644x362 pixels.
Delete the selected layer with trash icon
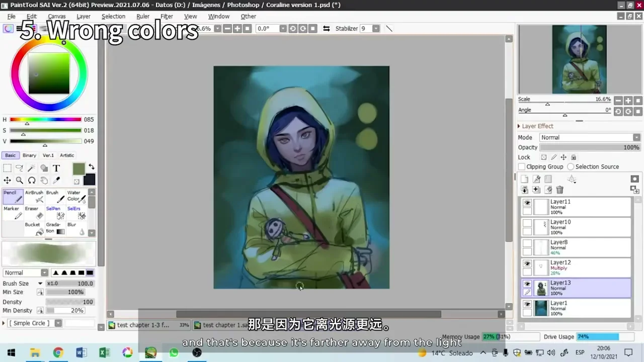click(559, 190)
